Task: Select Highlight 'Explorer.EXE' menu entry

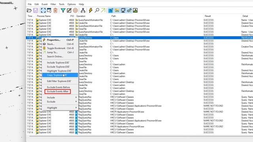Action: pos(60,71)
